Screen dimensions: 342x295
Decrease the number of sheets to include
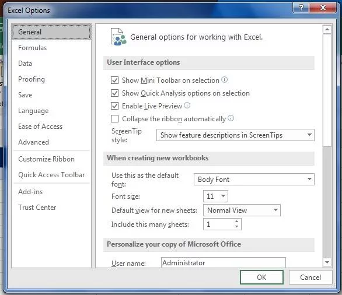pyautogui.click(x=236, y=227)
